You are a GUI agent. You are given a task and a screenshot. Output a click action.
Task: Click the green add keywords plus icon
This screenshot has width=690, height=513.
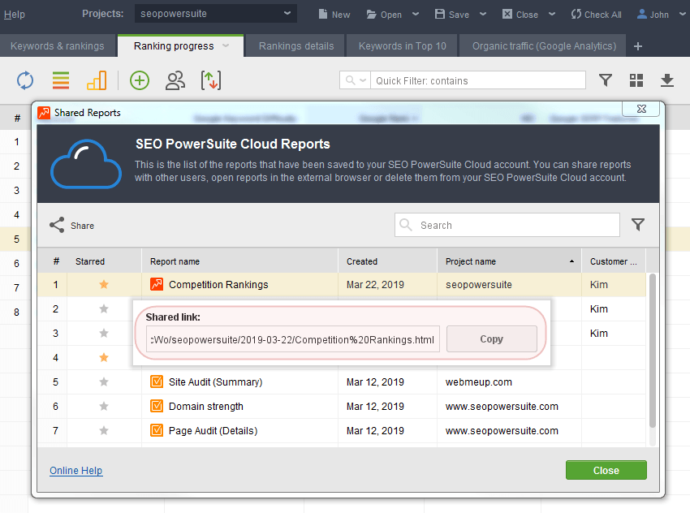pyautogui.click(x=140, y=80)
